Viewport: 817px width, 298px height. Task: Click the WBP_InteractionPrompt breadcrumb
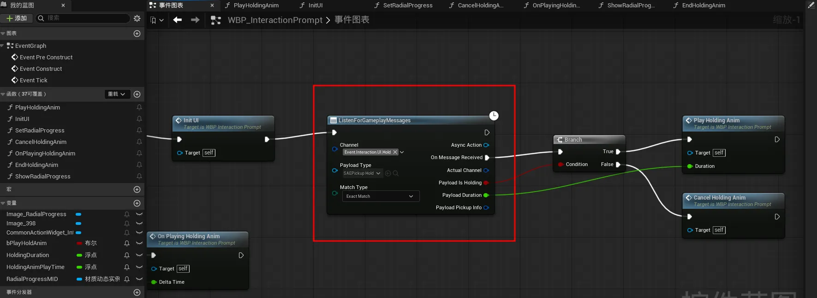pyautogui.click(x=275, y=20)
